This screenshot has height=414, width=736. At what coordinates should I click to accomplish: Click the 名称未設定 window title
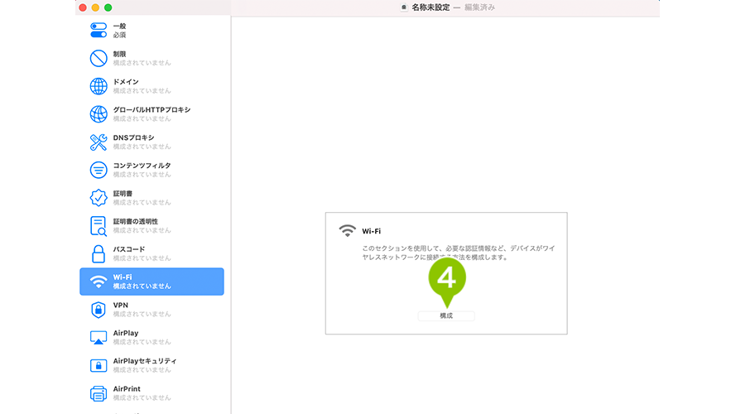[x=431, y=7]
